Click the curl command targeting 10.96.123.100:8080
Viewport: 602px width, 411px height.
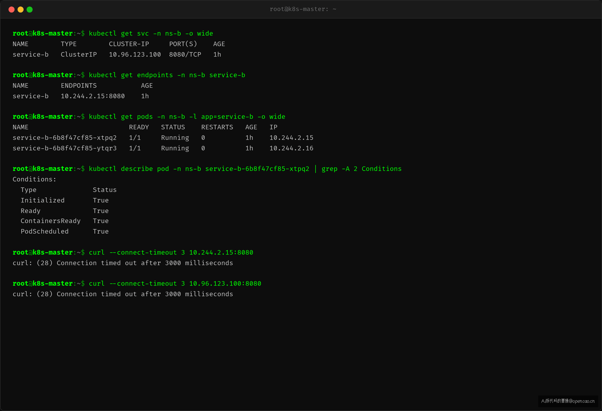(x=175, y=284)
